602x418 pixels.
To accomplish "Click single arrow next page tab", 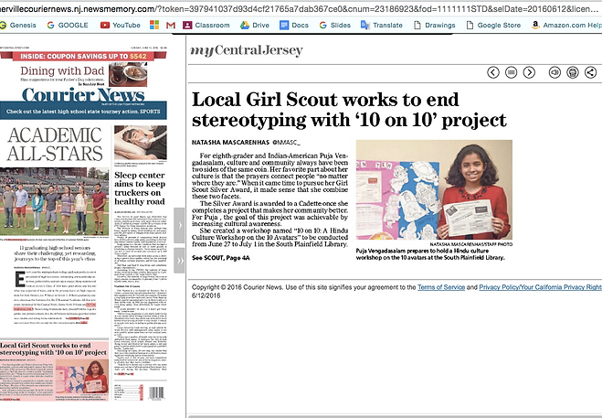I will pos(179,225).
